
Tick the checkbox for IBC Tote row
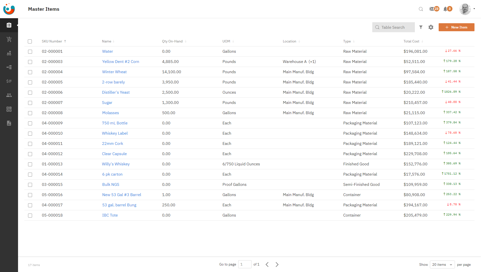[x=30, y=216]
